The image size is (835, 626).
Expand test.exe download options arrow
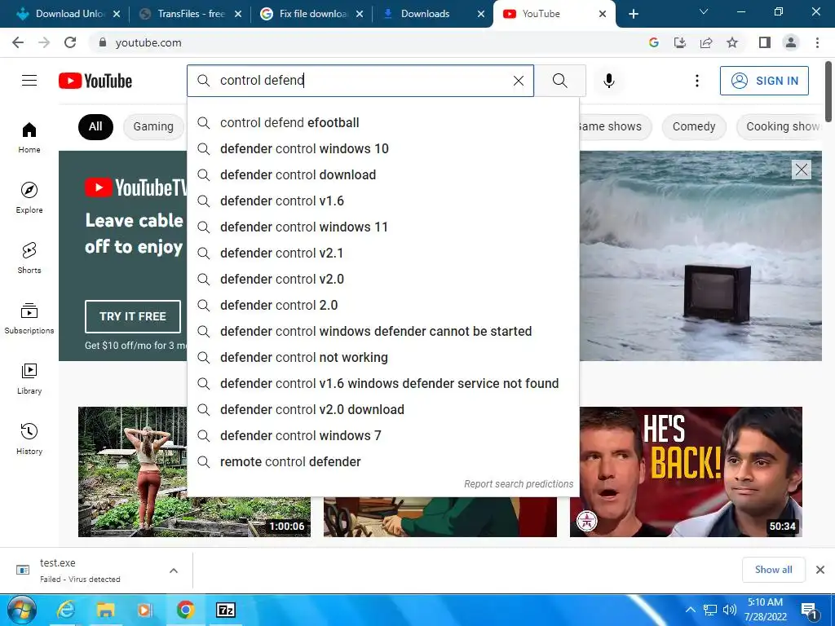tap(174, 571)
